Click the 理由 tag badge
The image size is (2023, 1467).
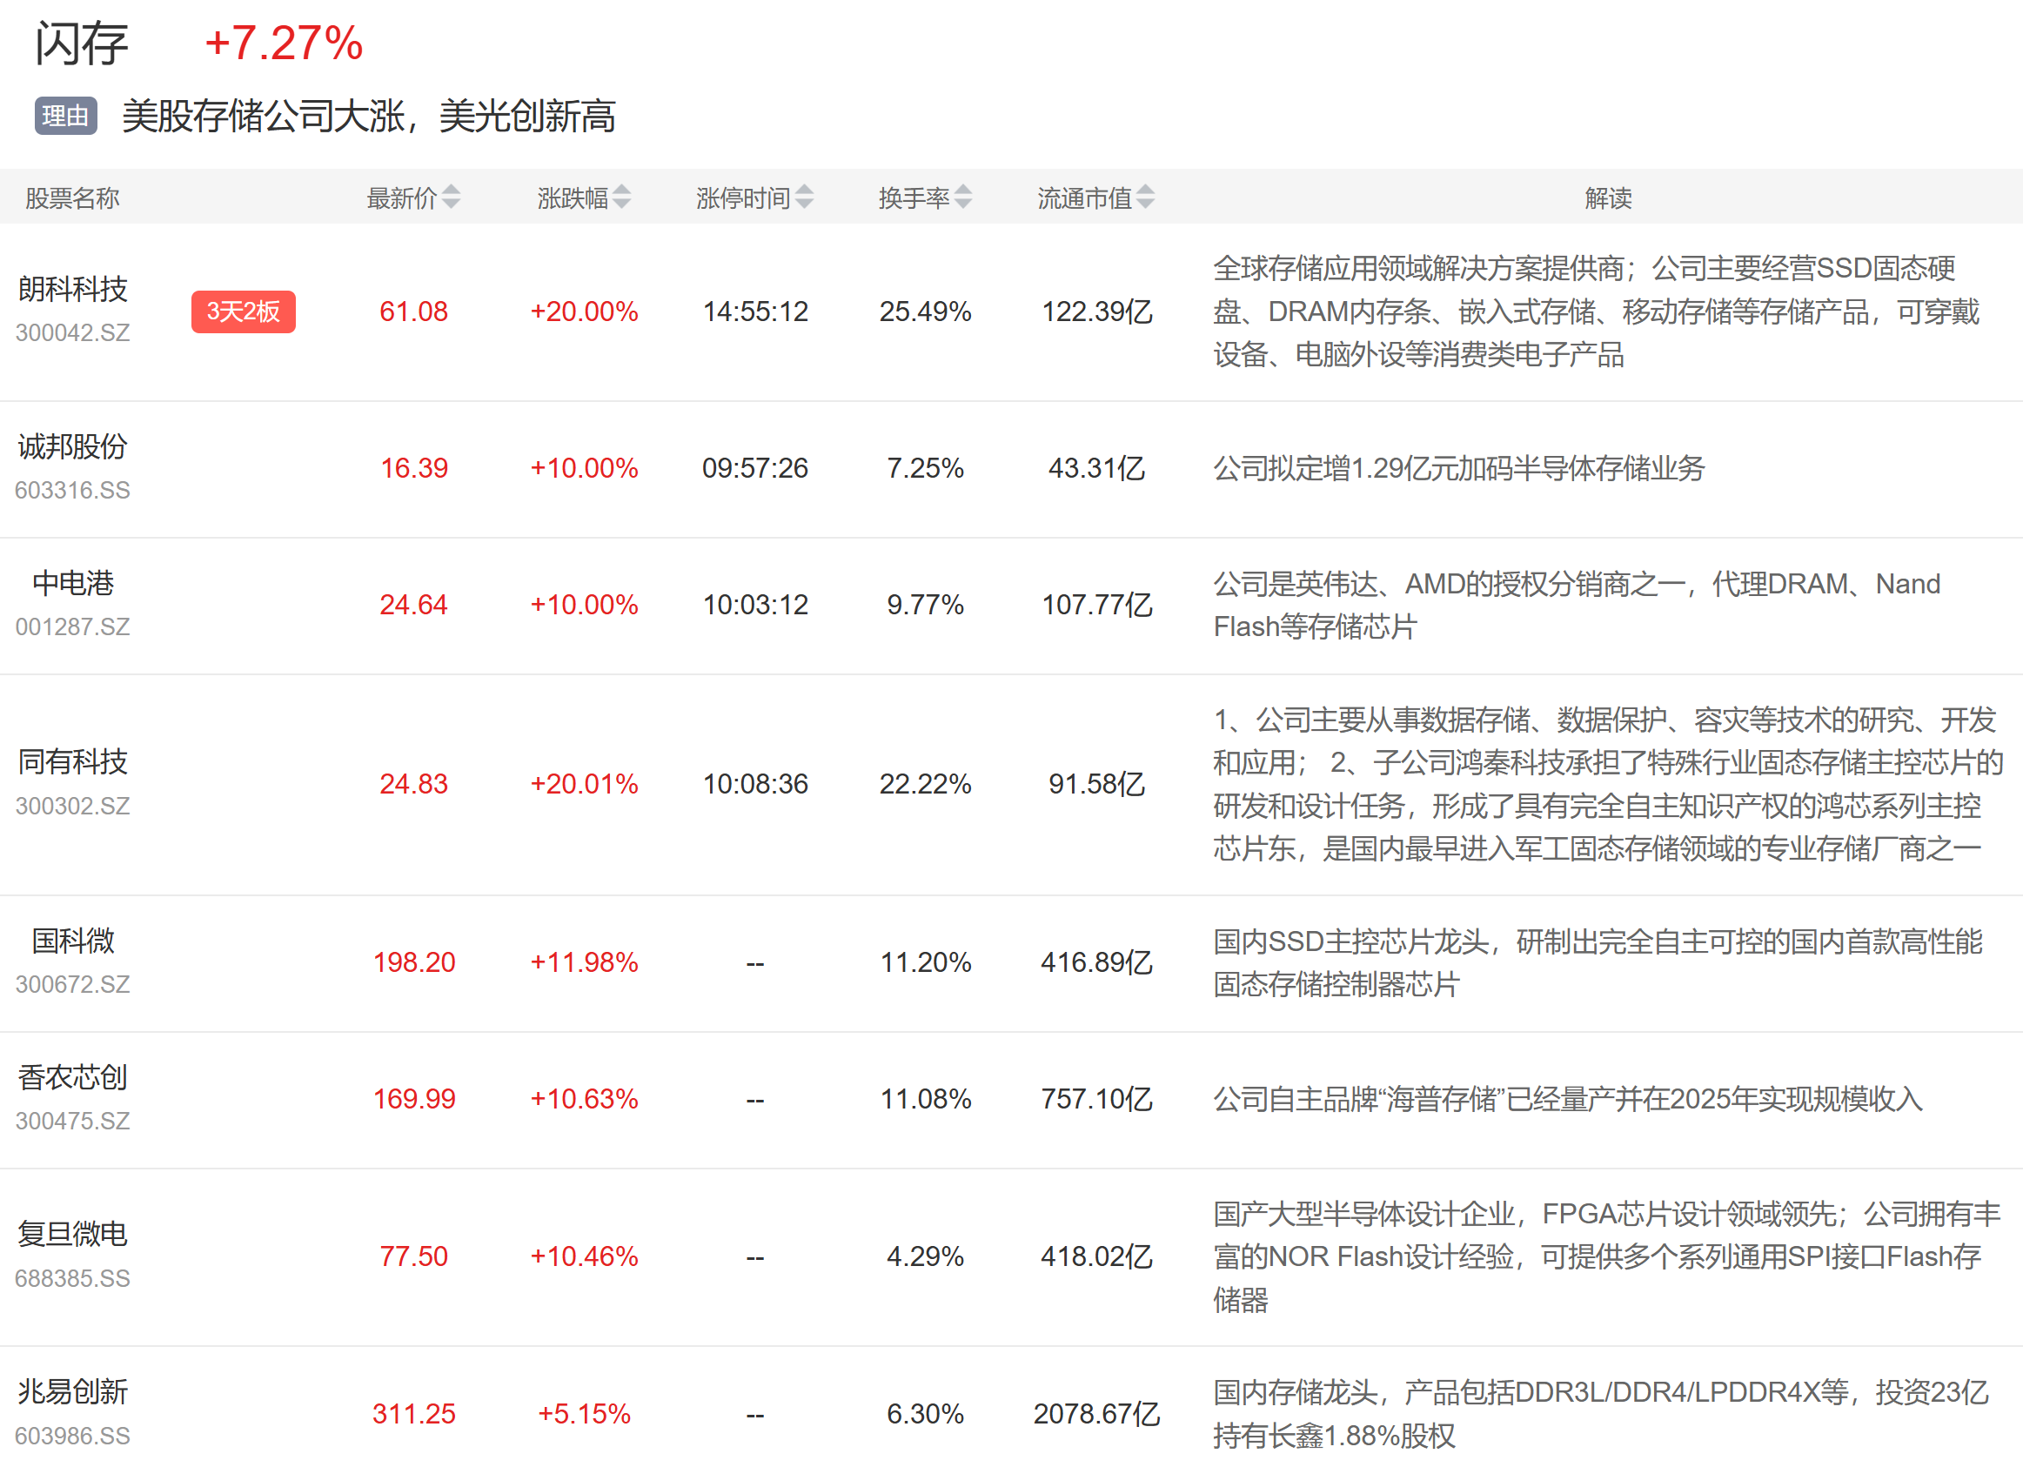[65, 116]
